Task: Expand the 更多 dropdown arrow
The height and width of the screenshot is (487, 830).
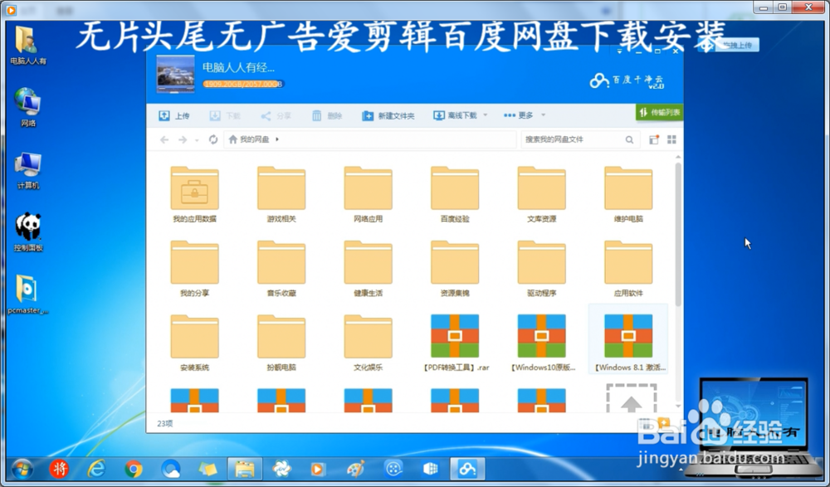Action: click(x=543, y=115)
